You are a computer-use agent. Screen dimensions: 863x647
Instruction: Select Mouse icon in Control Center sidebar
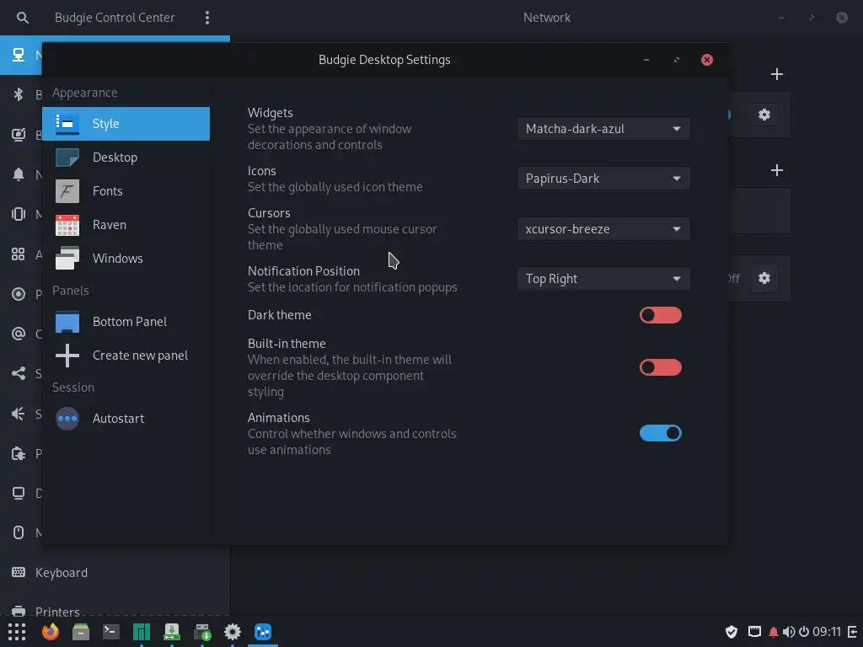click(19, 532)
